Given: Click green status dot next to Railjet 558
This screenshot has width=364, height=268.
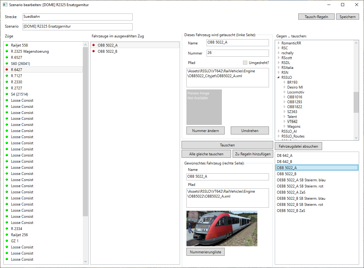Looking at the screenshot, I should [6, 45].
